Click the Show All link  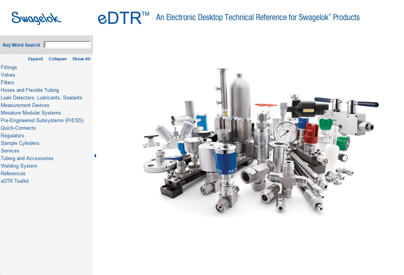point(81,59)
